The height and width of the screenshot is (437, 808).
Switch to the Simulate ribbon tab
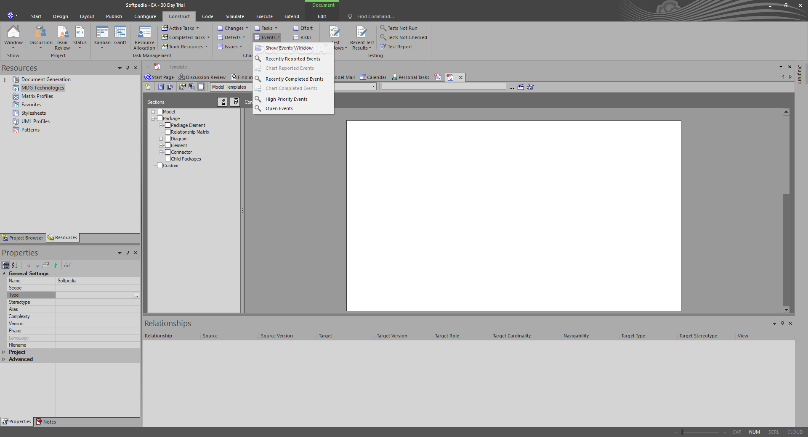coord(235,16)
